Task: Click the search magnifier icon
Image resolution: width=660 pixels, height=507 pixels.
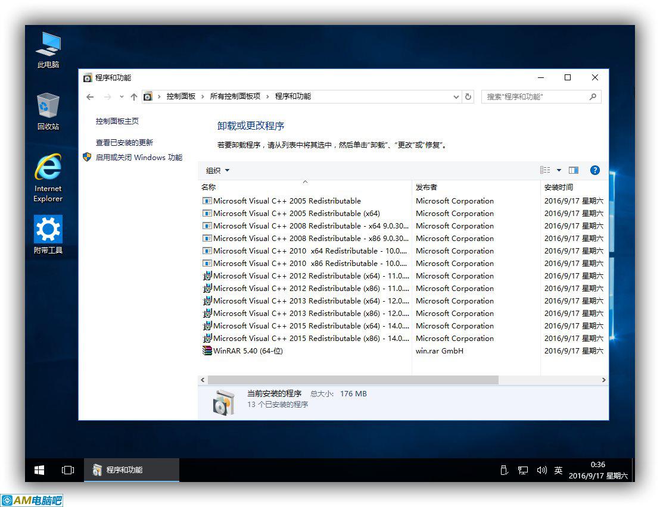Action: click(x=593, y=96)
